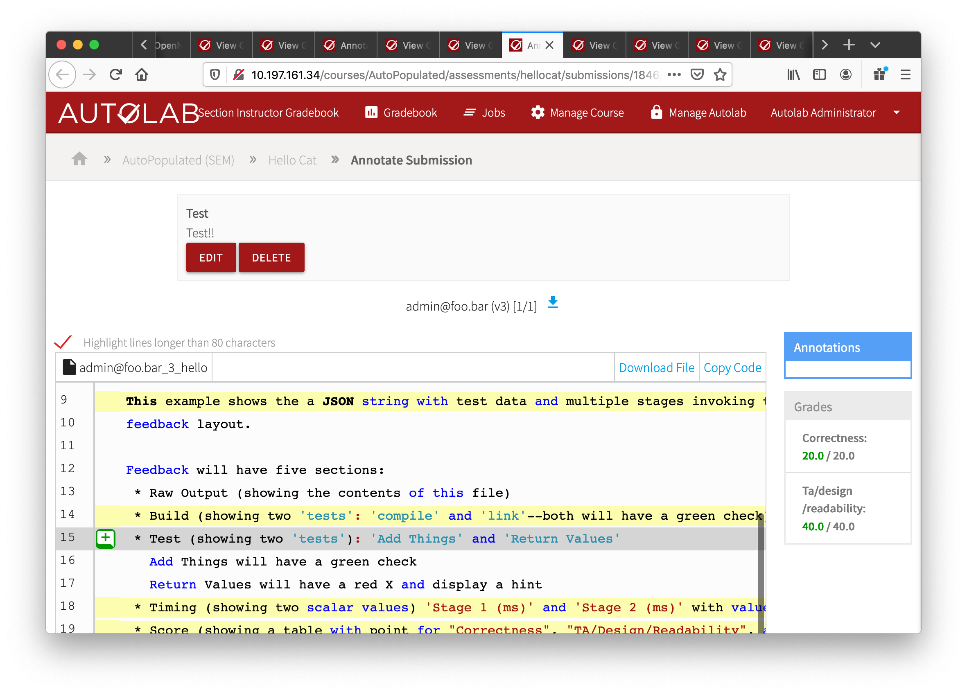Expand the Autolab Administrator dropdown
The height and width of the screenshot is (694, 967).
click(x=896, y=113)
